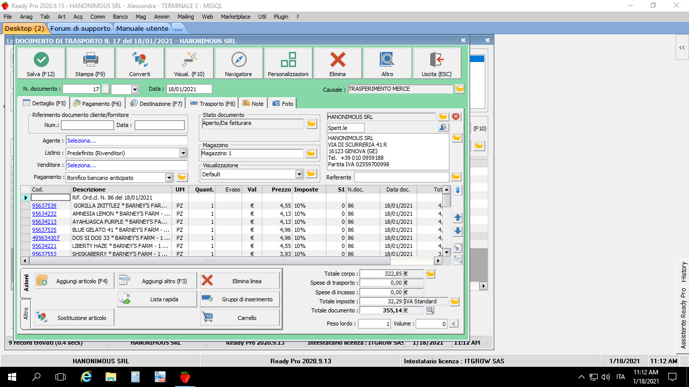Click magnifier next to Totale documento

click(x=430, y=310)
